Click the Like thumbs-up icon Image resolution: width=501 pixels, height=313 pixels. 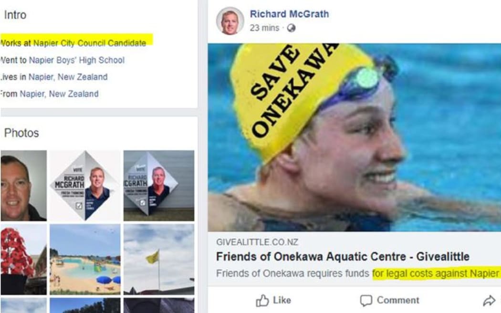262,300
